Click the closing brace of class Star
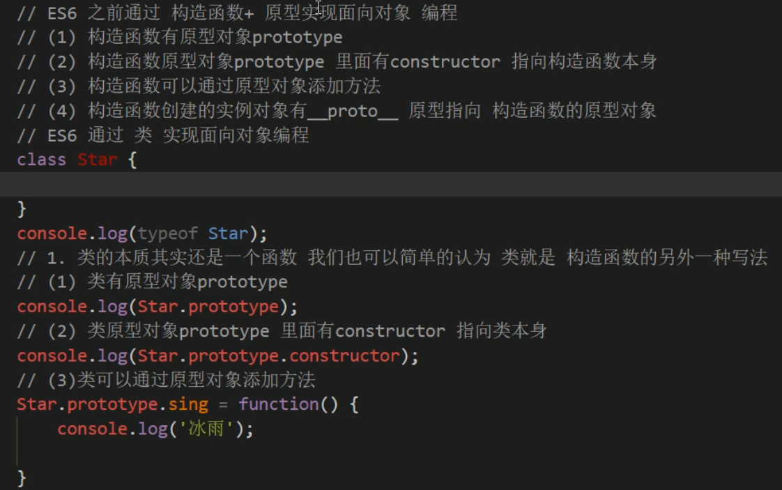782x490 pixels. tap(22, 208)
